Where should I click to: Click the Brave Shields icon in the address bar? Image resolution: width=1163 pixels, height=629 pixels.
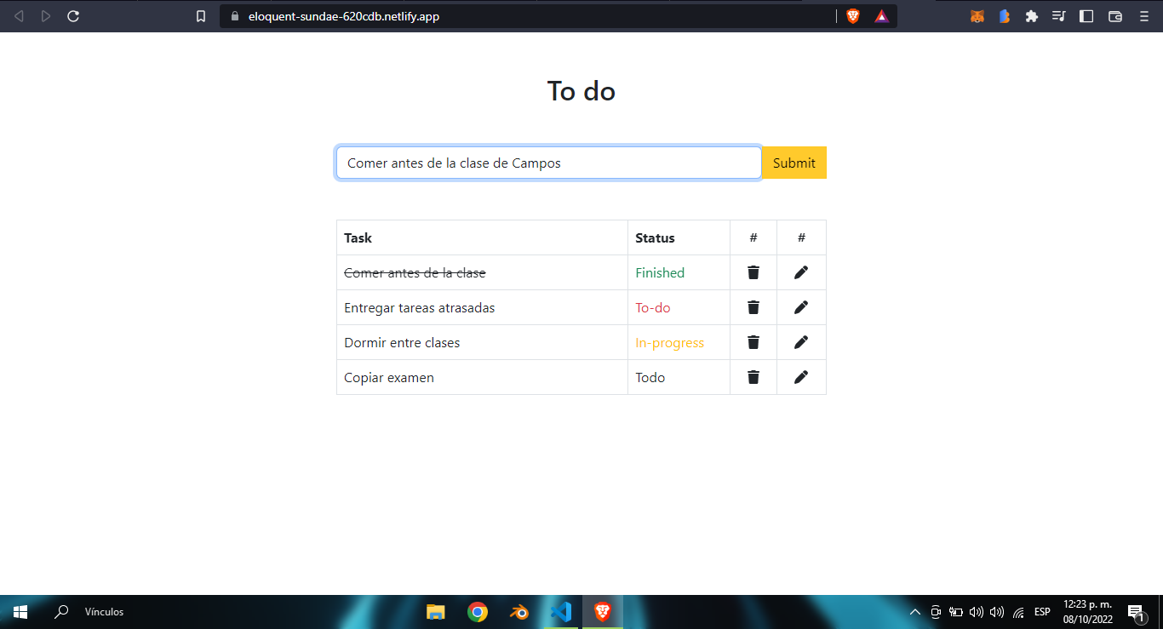[x=852, y=15]
